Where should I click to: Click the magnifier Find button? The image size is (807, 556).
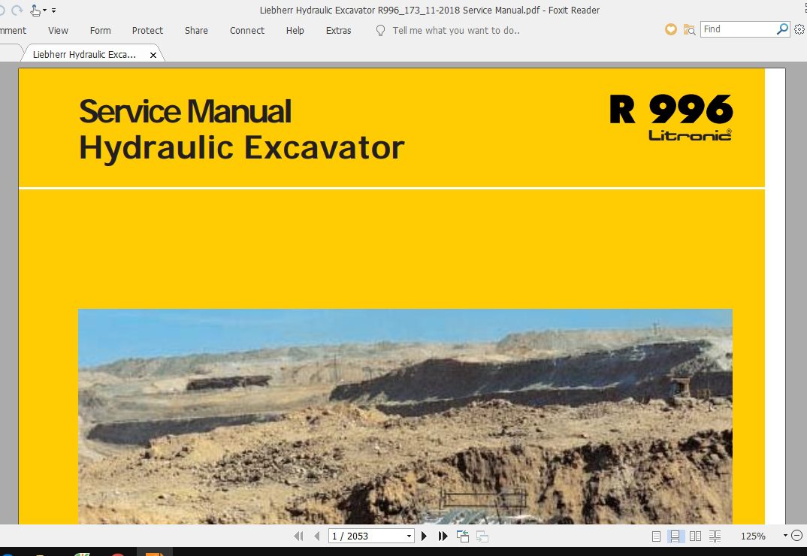782,29
